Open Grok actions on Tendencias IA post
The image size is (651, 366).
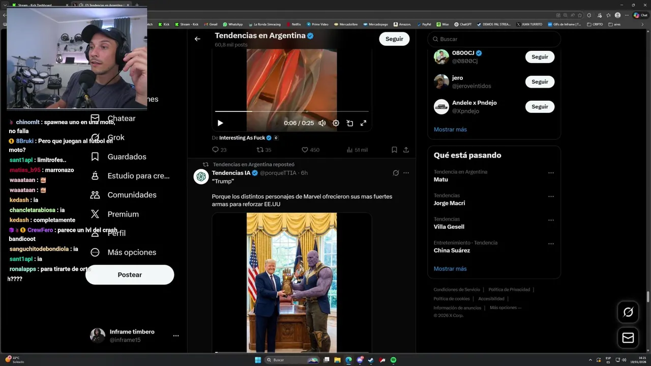[x=396, y=173]
